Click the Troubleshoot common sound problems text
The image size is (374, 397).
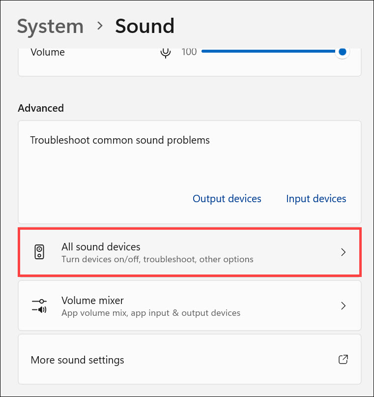click(x=120, y=140)
